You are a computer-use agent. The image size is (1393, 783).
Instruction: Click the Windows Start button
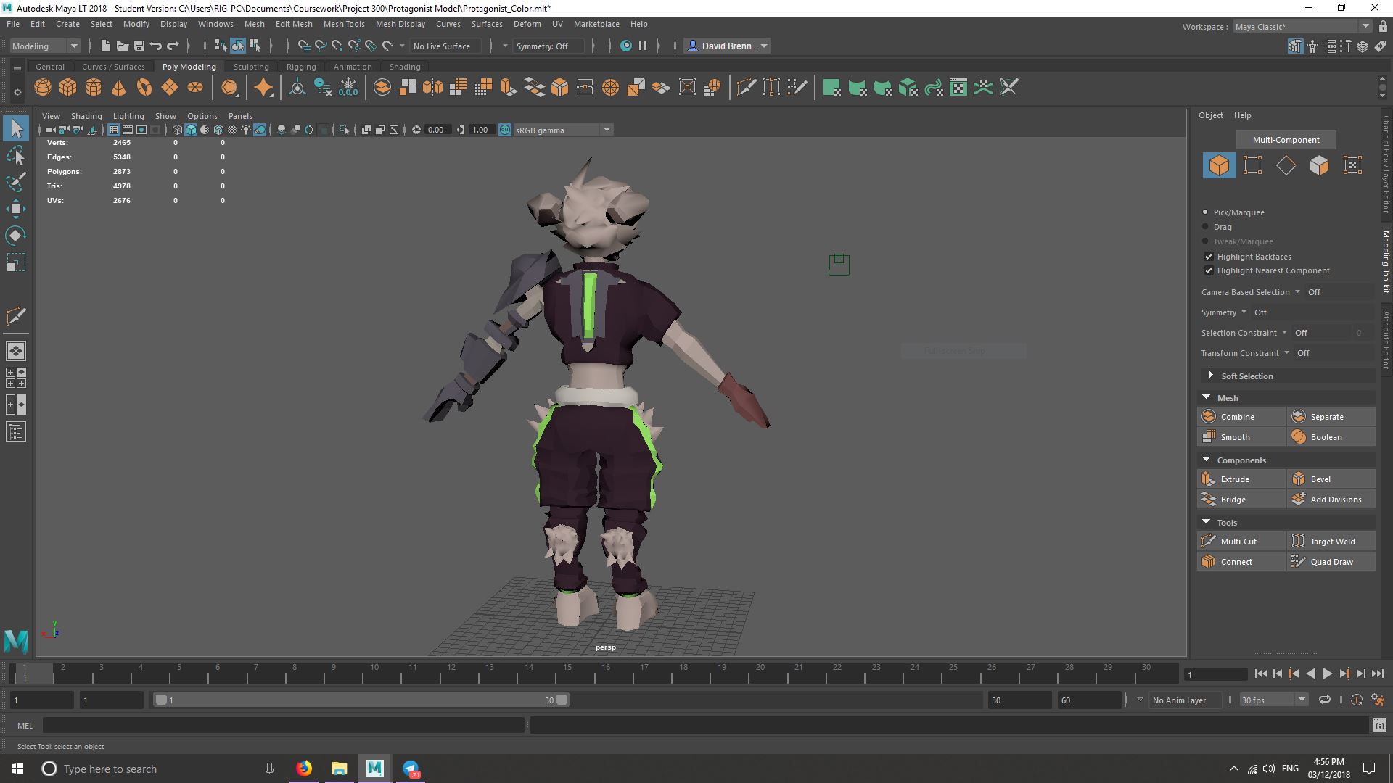[x=17, y=768]
